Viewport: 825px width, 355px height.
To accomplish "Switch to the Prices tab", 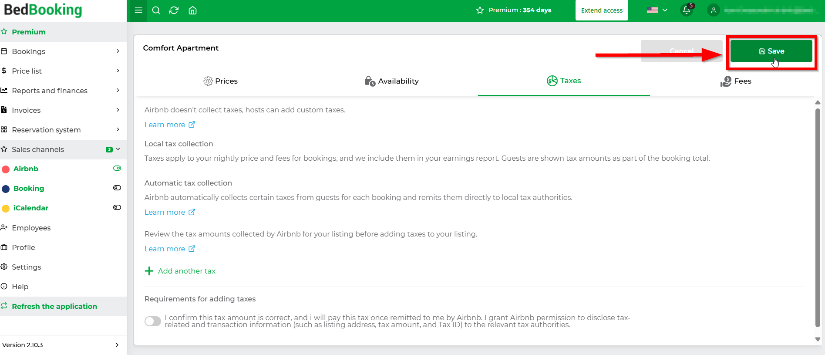I will pyautogui.click(x=220, y=81).
